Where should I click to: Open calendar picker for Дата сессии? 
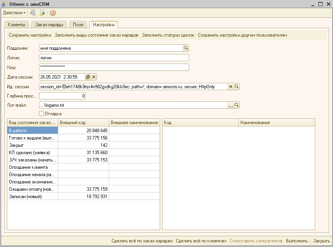pos(88,77)
